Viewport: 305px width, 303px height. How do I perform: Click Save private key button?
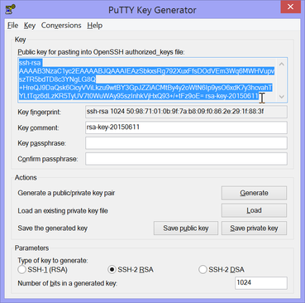coord(254,228)
